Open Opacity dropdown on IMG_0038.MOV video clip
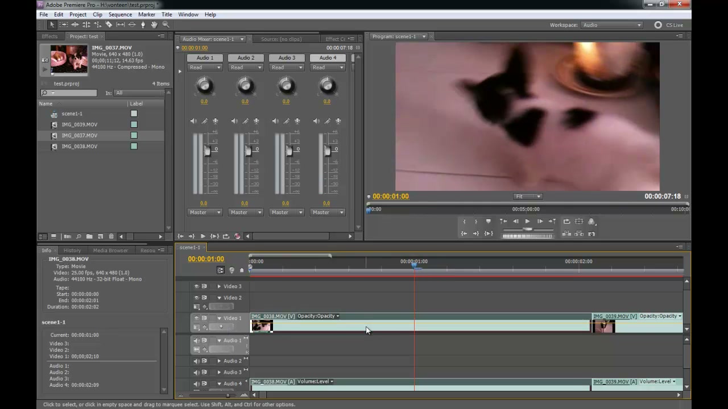This screenshot has height=409, width=728. click(337, 316)
